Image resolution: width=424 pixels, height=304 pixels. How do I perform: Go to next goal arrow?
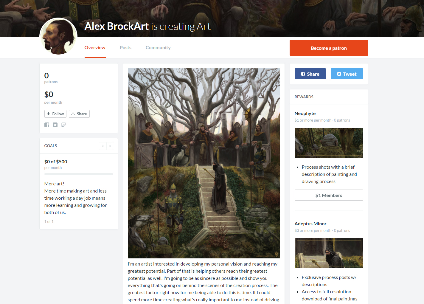click(110, 146)
